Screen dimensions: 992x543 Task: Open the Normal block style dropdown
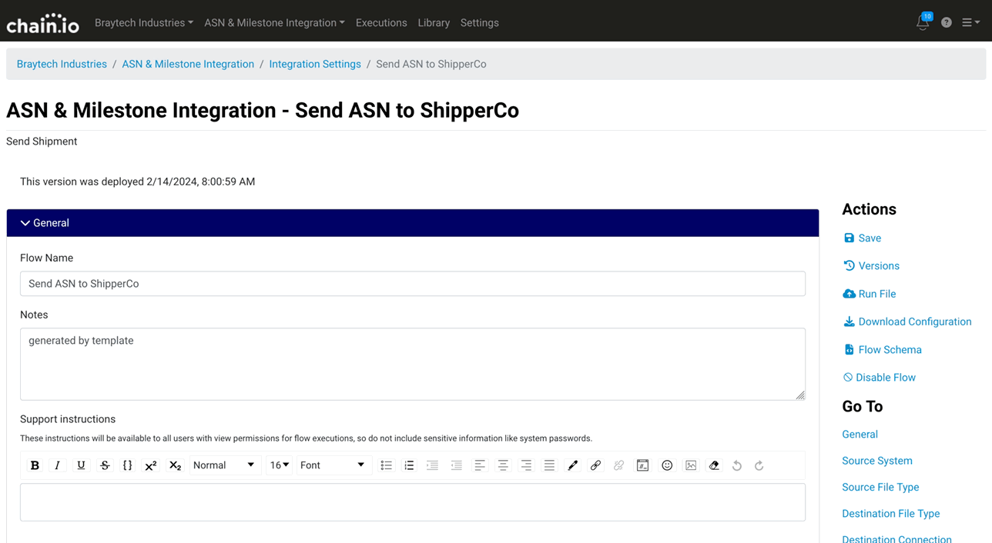coord(224,465)
